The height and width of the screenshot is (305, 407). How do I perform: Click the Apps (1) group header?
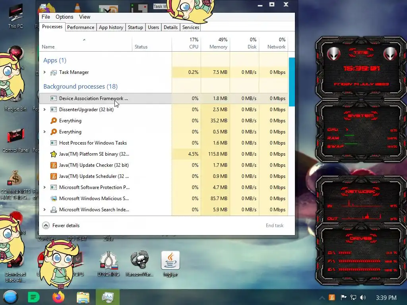pos(55,60)
